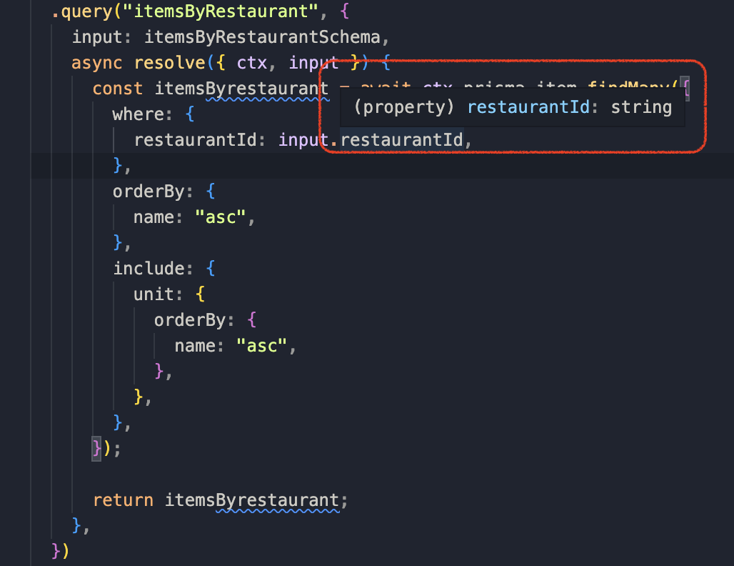Click the resolve function name
The image size is (734, 566).
click(x=169, y=62)
